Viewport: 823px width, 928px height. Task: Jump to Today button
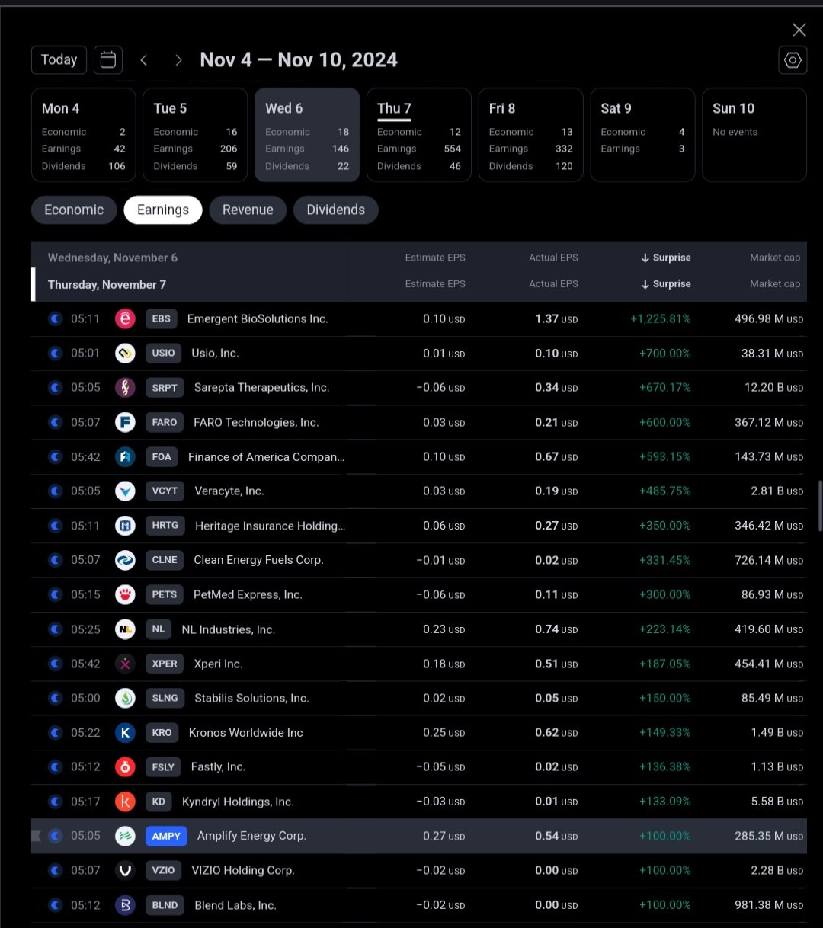pos(59,60)
